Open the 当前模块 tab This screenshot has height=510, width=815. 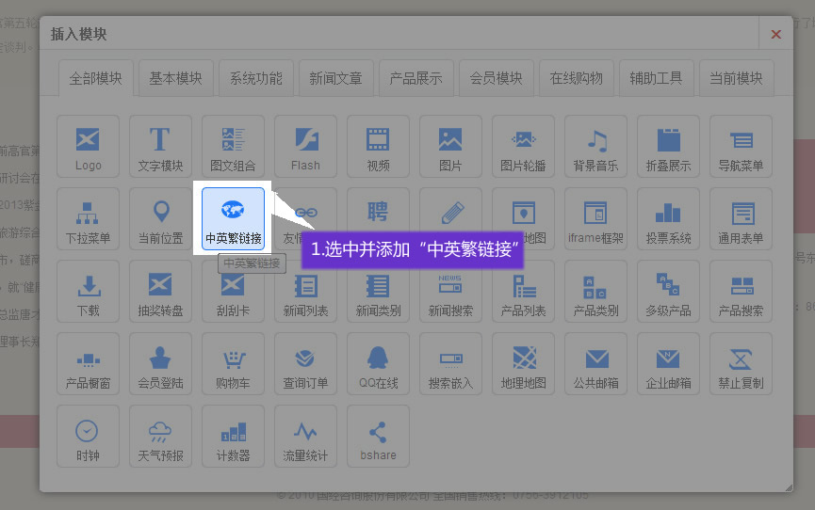736,79
